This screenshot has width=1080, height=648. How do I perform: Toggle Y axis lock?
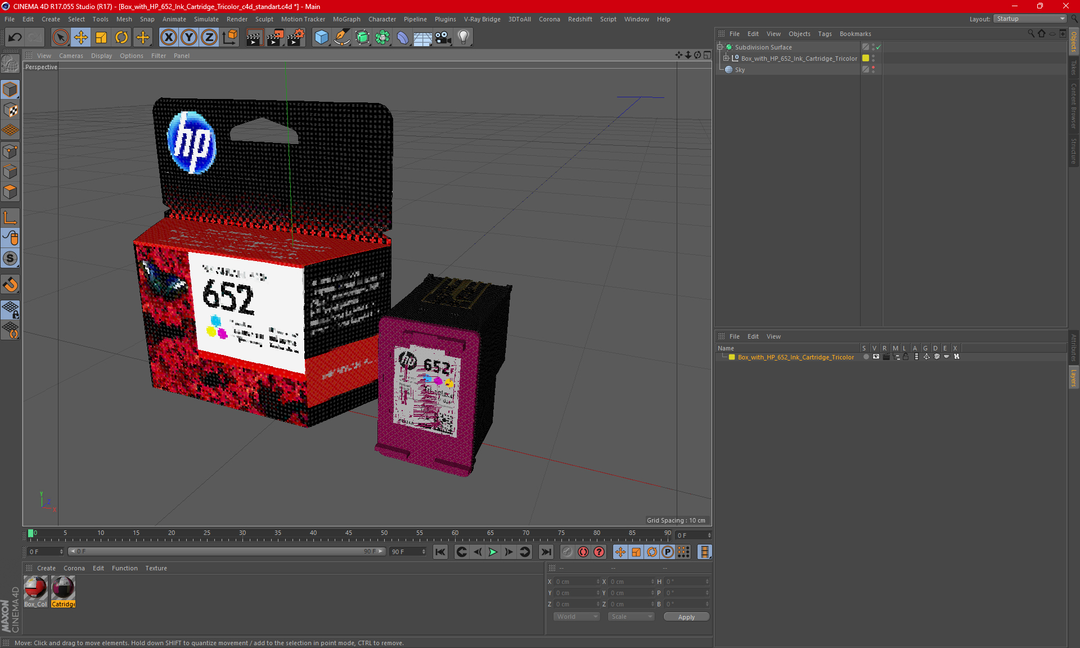(x=189, y=37)
